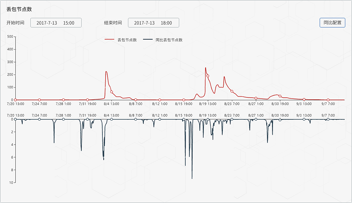The height and width of the screenshot is (203, 352).
Task: Click the highlighted data point near the 8/19 peak
Action: point(208,75)
